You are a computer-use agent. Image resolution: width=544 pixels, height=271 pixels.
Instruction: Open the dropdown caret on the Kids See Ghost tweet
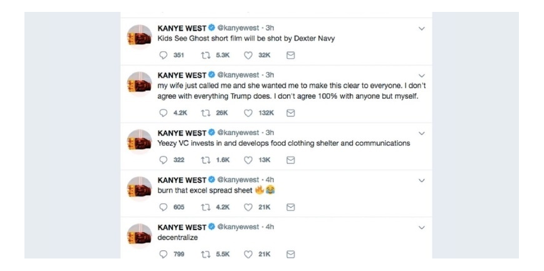point(422,29)
